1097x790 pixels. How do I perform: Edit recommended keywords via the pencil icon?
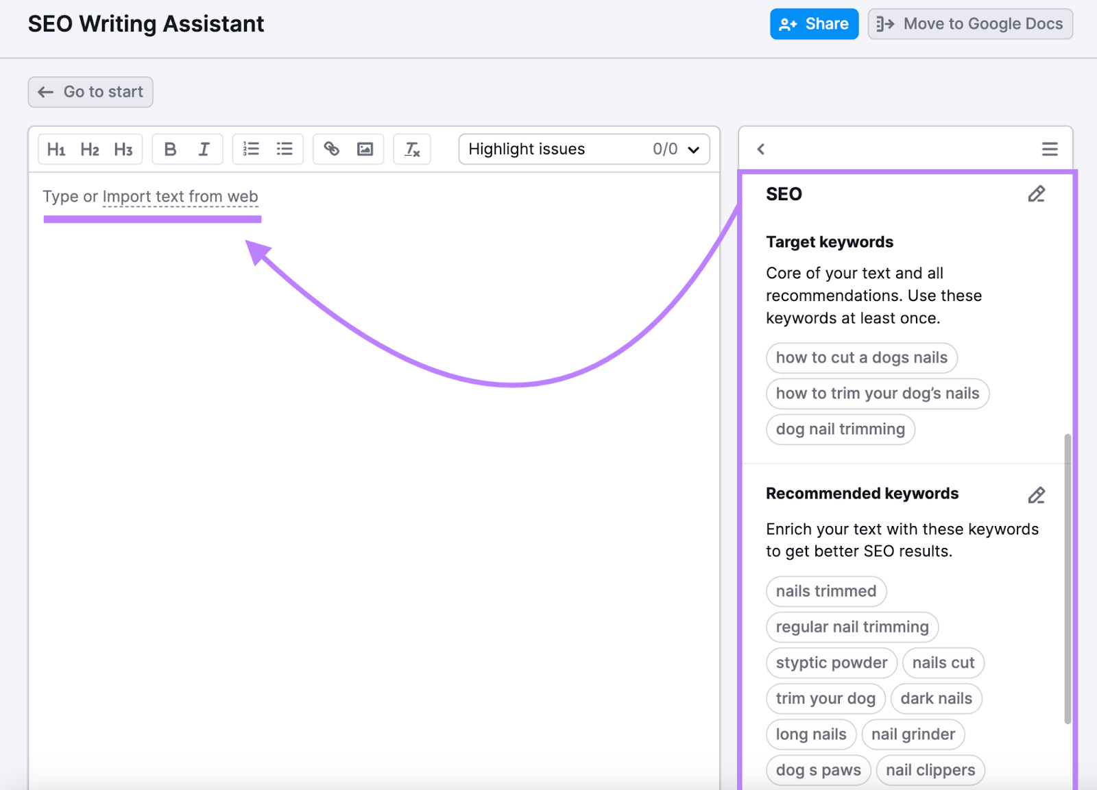point(1036,494)
